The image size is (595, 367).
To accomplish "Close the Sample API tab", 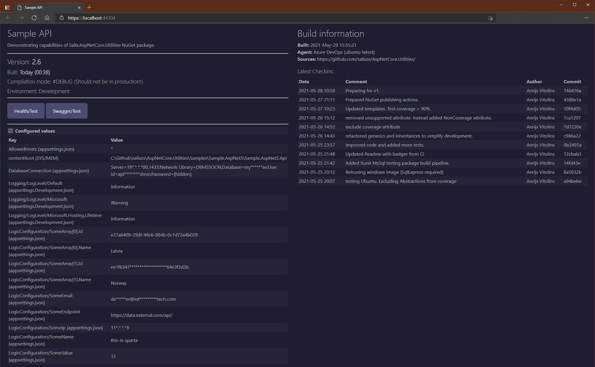I will click(x=79, y=8).
